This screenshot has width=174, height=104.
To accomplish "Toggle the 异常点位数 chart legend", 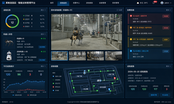I will pyautogui.click(x=32, y=95).
